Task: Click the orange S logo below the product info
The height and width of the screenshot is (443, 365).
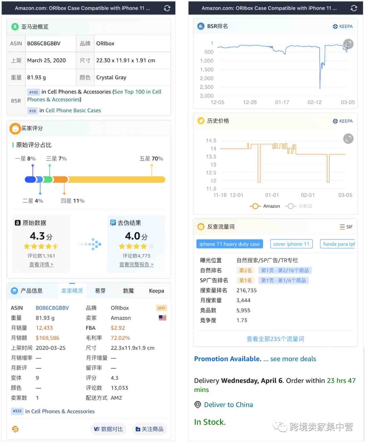Action: click(15, 429)
